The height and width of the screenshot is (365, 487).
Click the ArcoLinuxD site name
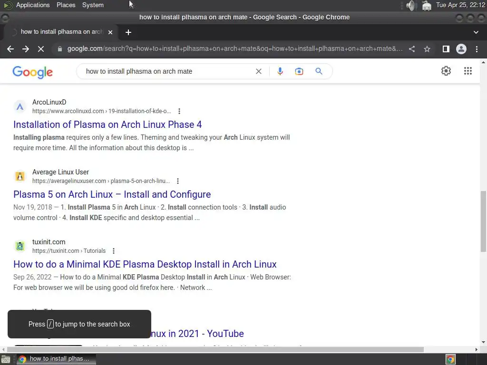click(x=49, y=102)
